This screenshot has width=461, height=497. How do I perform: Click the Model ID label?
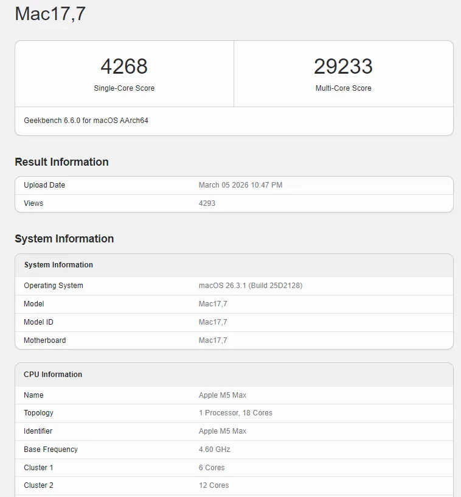click(x=38, y=322)
